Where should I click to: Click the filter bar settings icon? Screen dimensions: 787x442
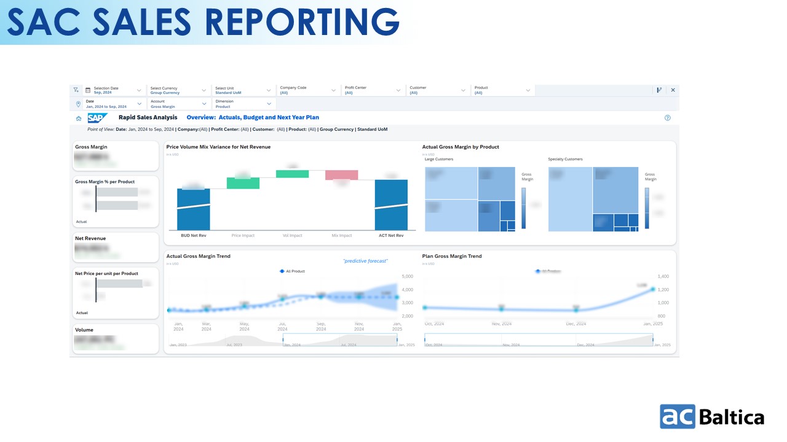pyautogui.click(x=659, y=90)
